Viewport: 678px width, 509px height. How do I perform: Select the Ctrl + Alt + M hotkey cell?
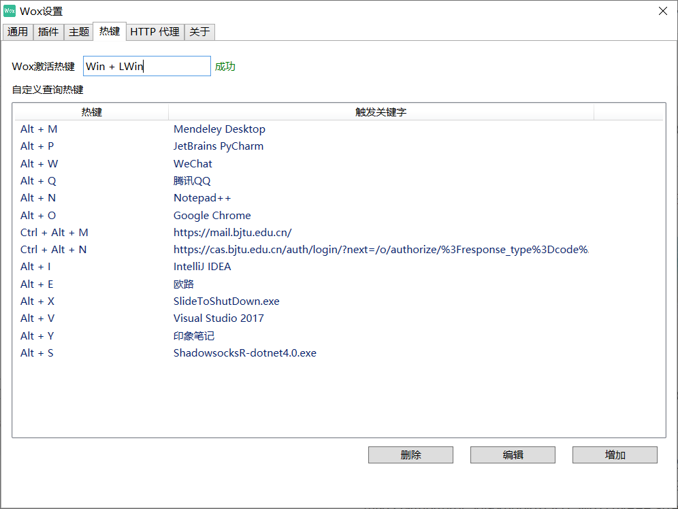click(x=54, y=233)
